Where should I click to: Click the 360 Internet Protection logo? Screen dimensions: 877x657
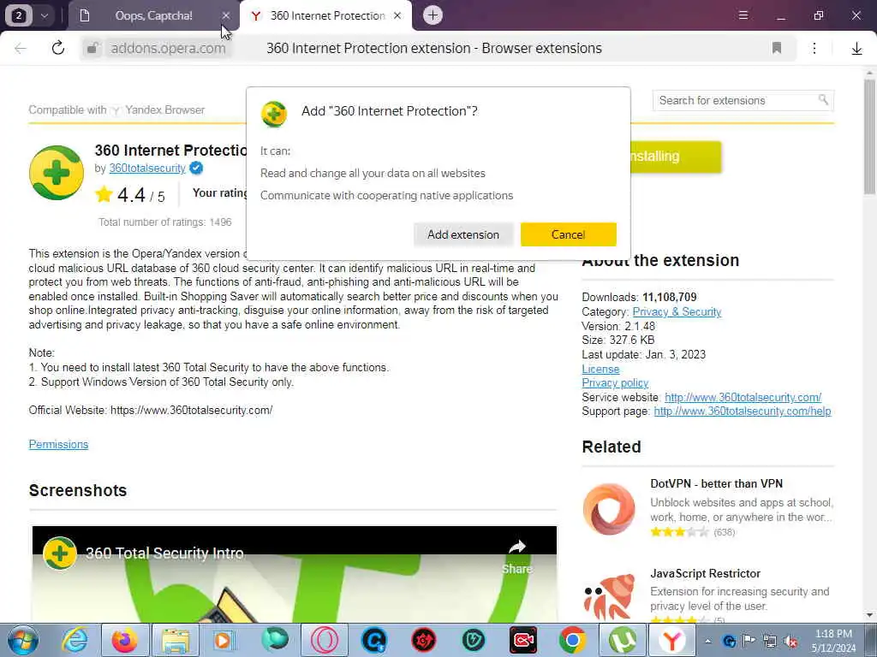(x=57, y=173)
